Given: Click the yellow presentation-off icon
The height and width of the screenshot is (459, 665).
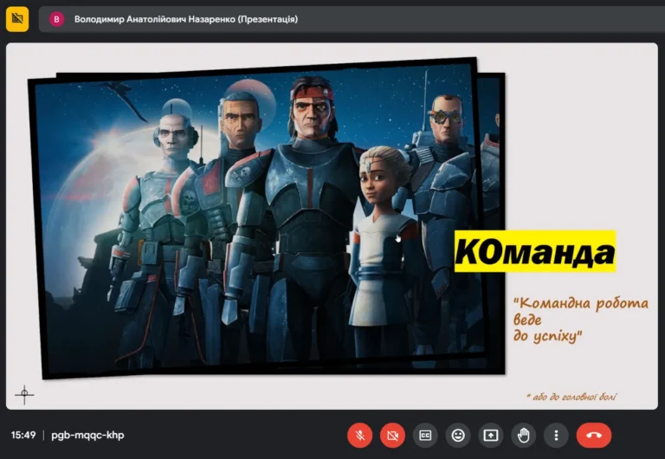Looking at the screenshot, I should click(17, 19).
